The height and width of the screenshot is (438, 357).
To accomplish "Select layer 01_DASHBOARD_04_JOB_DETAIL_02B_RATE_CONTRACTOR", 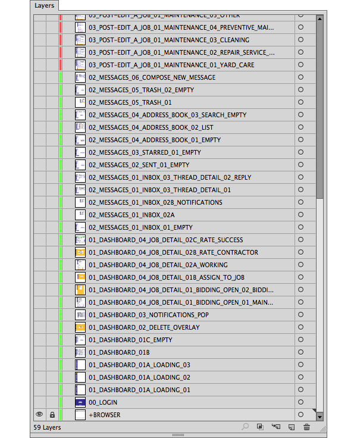I will coord(173,252).
